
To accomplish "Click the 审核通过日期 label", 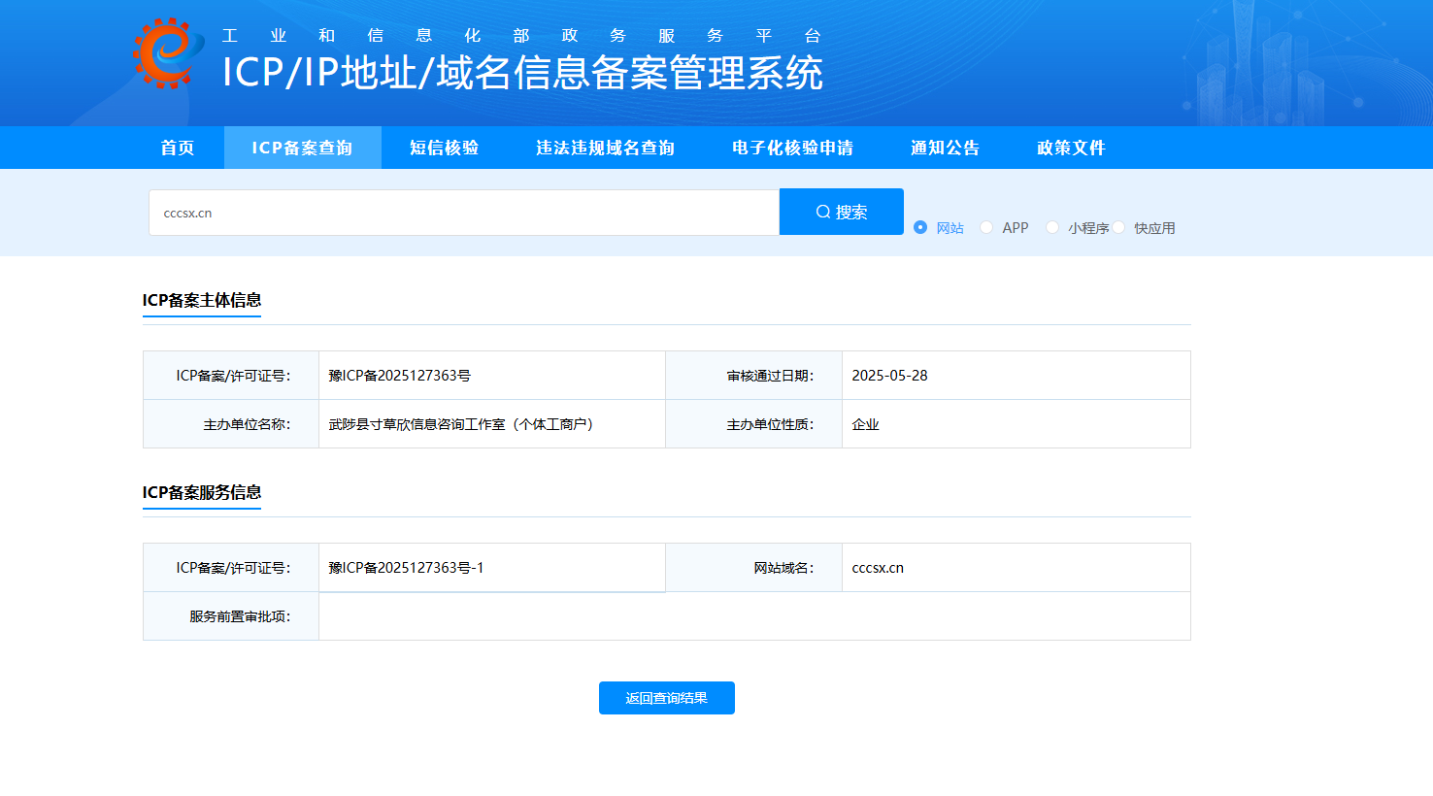I will pyautogui.click(x=770, y=376).
